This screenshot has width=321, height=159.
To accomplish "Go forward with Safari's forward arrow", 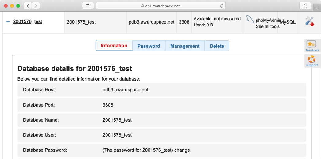I will tap(36, 6).
